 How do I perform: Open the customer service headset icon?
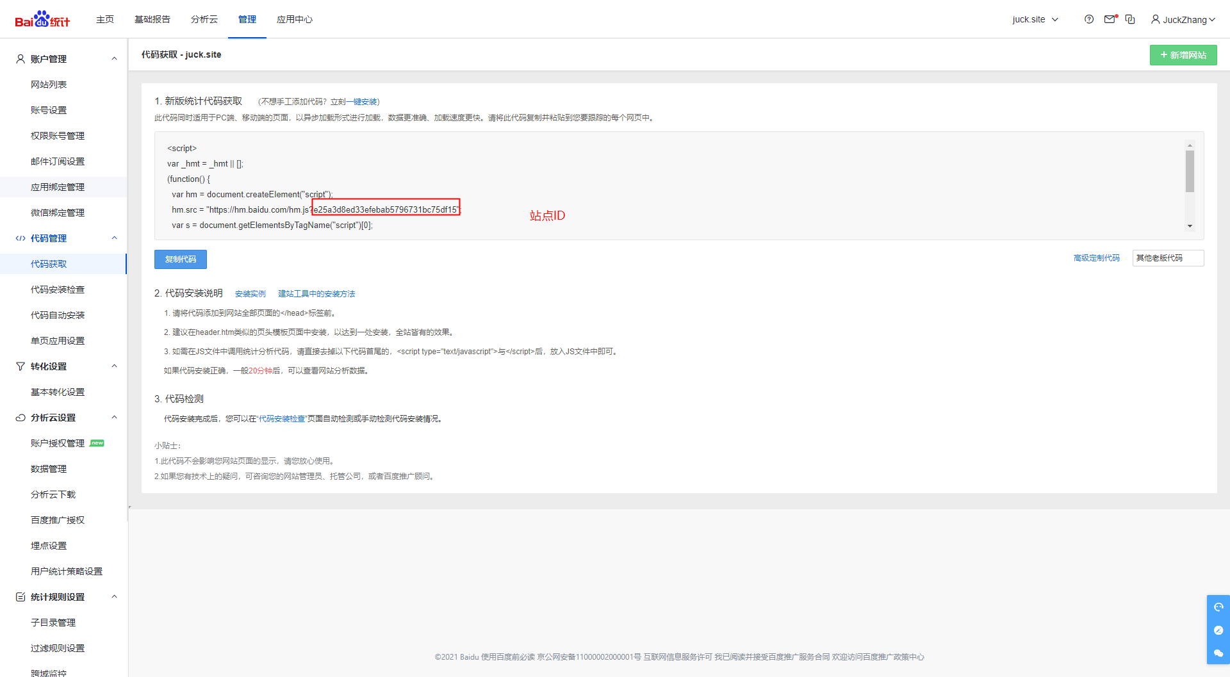pyautogui.click(x=1218, y=607)
